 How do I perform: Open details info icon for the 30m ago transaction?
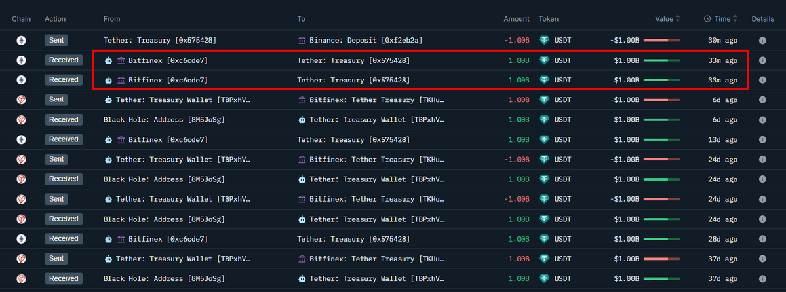[762, 40]
